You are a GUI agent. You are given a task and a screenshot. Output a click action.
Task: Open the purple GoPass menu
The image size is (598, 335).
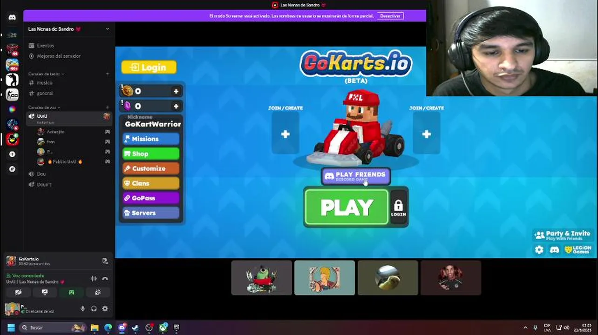(x=151, y=198)
